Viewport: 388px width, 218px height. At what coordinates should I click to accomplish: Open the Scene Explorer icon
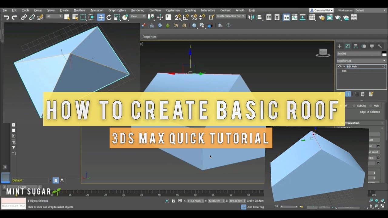(269, 17)
